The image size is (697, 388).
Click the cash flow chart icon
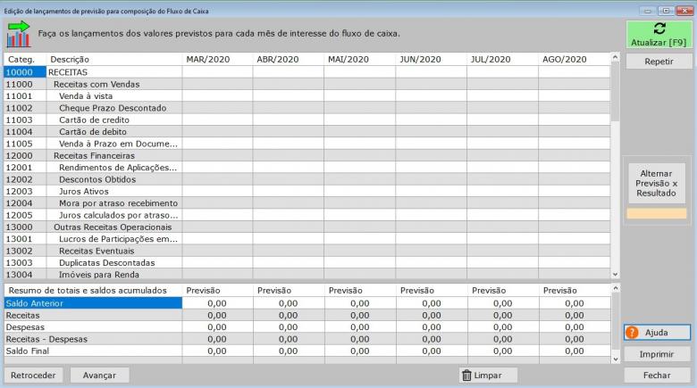coord(18,34)
